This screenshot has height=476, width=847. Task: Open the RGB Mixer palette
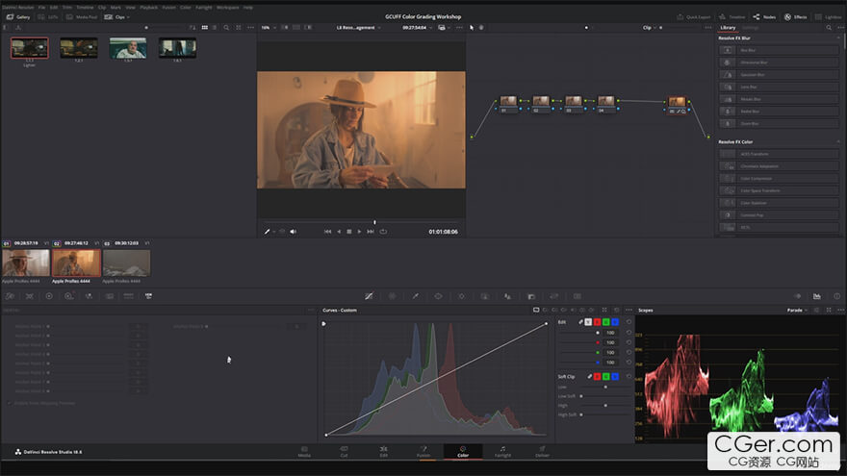(x=89, y=296)
